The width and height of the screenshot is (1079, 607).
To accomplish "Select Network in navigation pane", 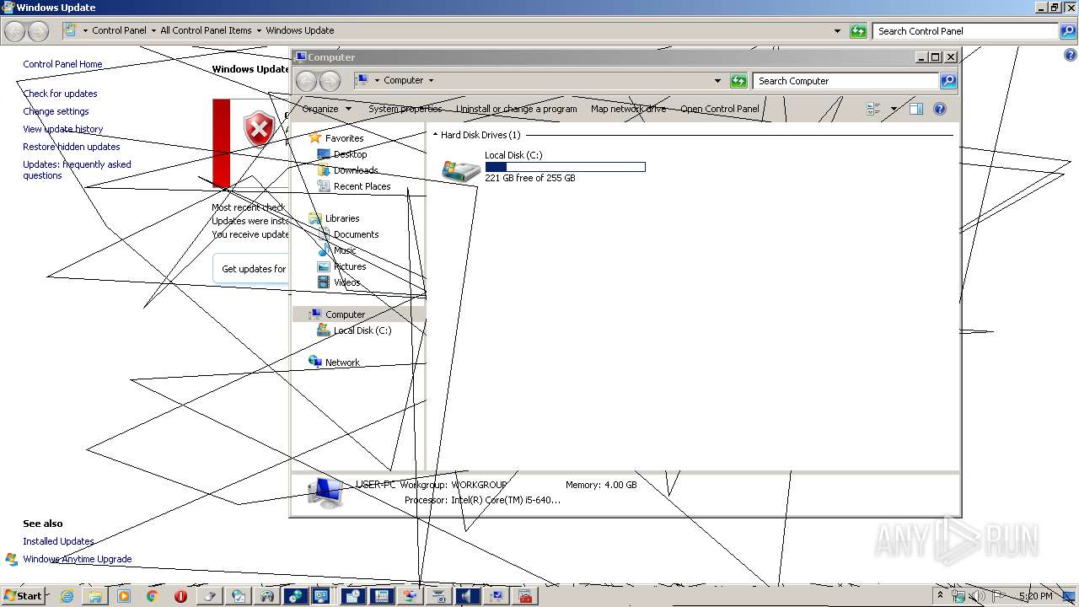I will 342,363.
